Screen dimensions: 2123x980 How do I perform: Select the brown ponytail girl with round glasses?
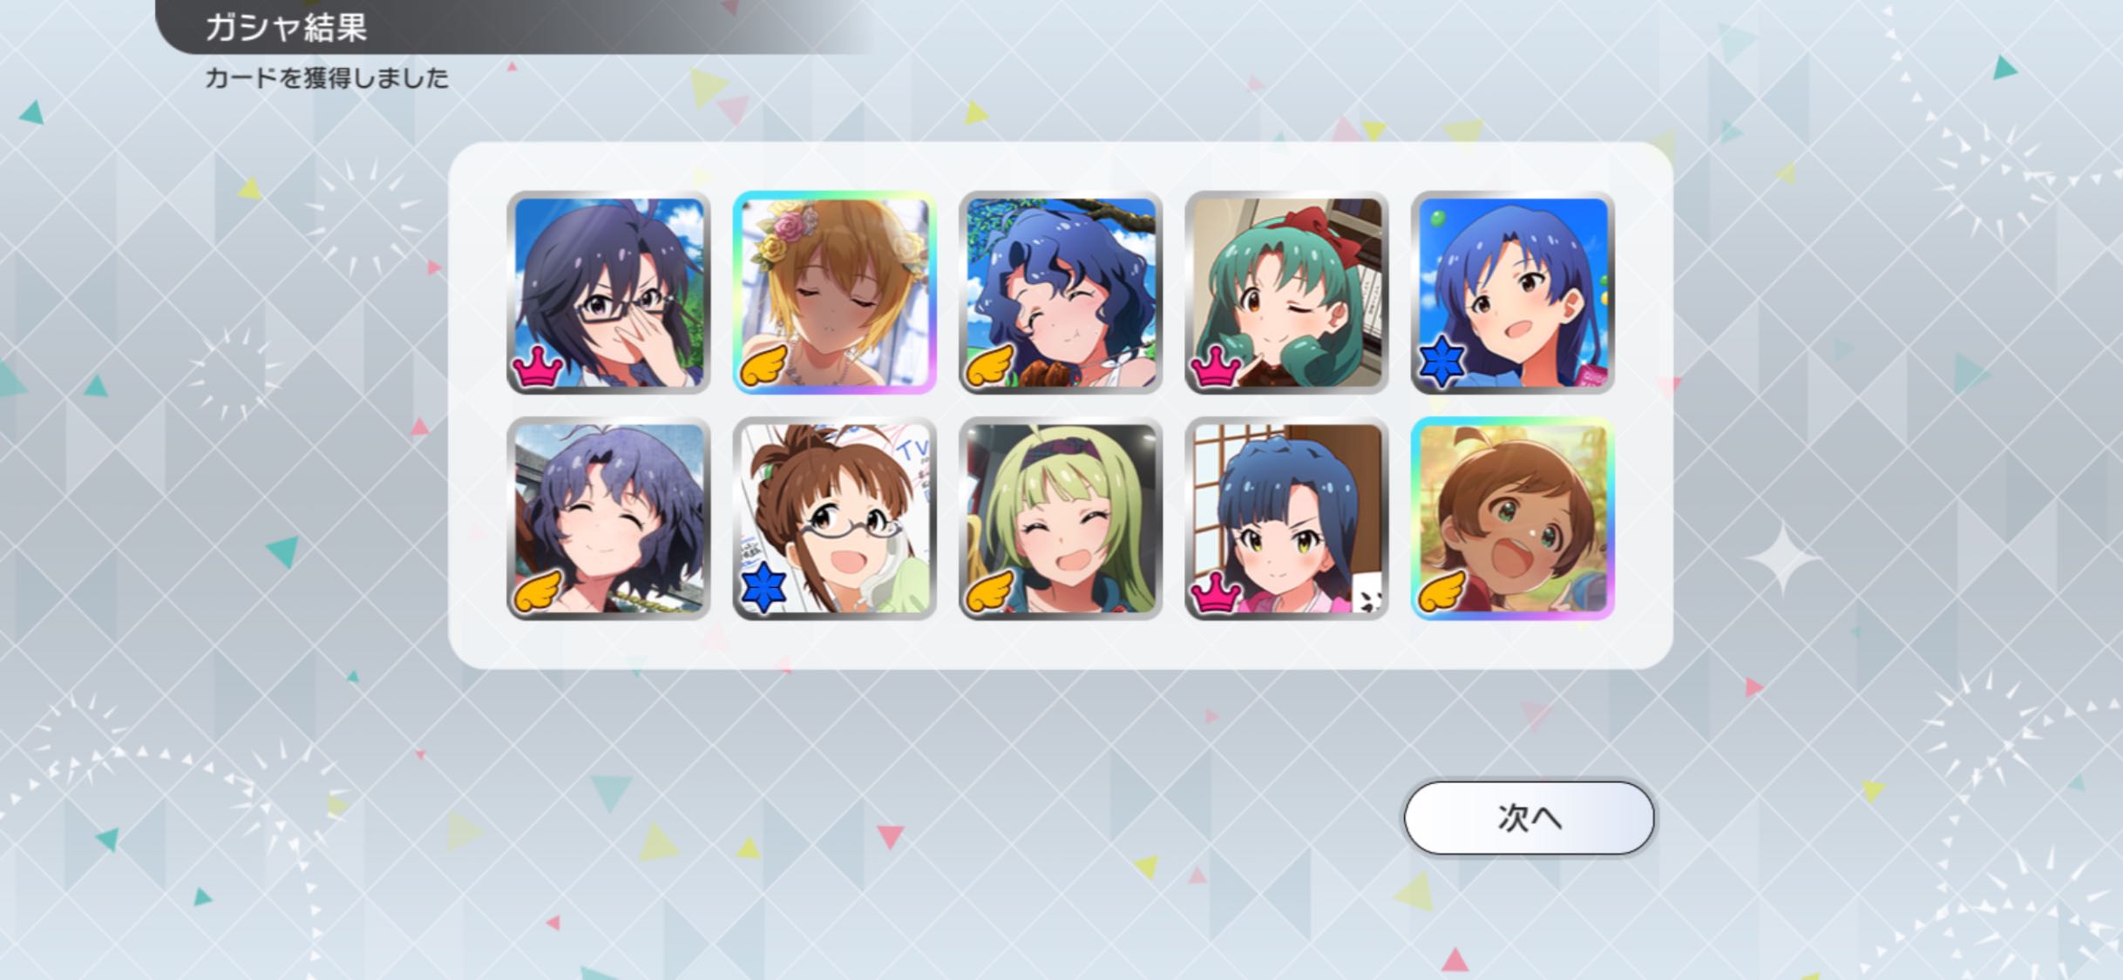[x=834, y=518]
